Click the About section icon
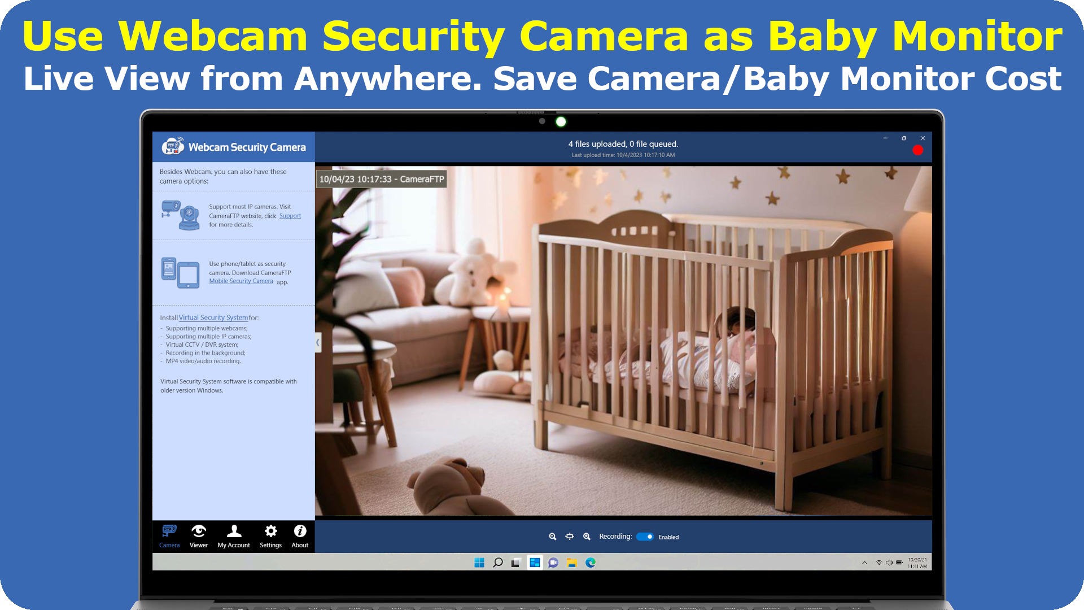This screenshot has width=1084, height=610. tap(299, 531)
